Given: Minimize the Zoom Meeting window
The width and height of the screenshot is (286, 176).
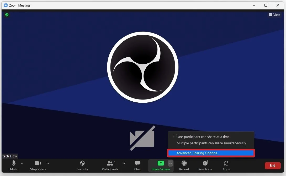Looking at the screenshot, I should pos(254,5).
